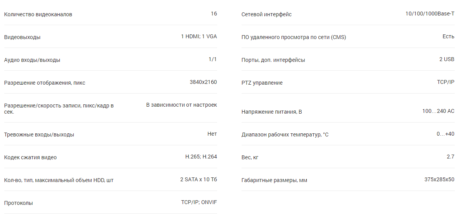Click the 'Кодек сжатия видео' label

point(31,158)
